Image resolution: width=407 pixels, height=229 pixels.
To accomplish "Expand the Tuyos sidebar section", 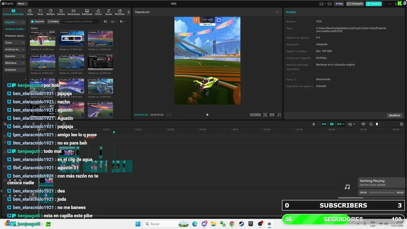I will (15, 43).
